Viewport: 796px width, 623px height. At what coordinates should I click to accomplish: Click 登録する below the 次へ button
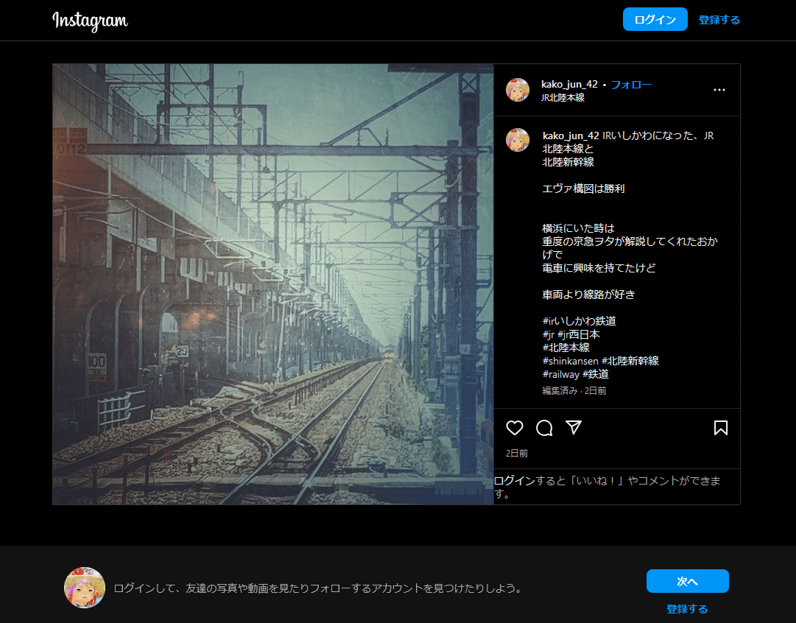[687, 609]
